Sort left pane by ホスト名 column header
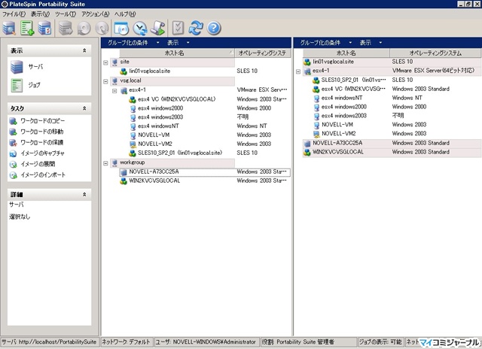Viewport: 482px width, 349px height. coord(177,53)
